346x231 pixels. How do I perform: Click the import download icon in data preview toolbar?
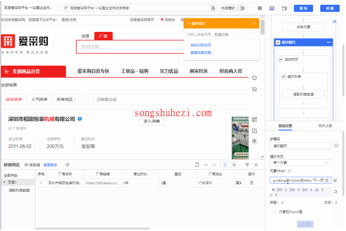[x=206, y=165]
